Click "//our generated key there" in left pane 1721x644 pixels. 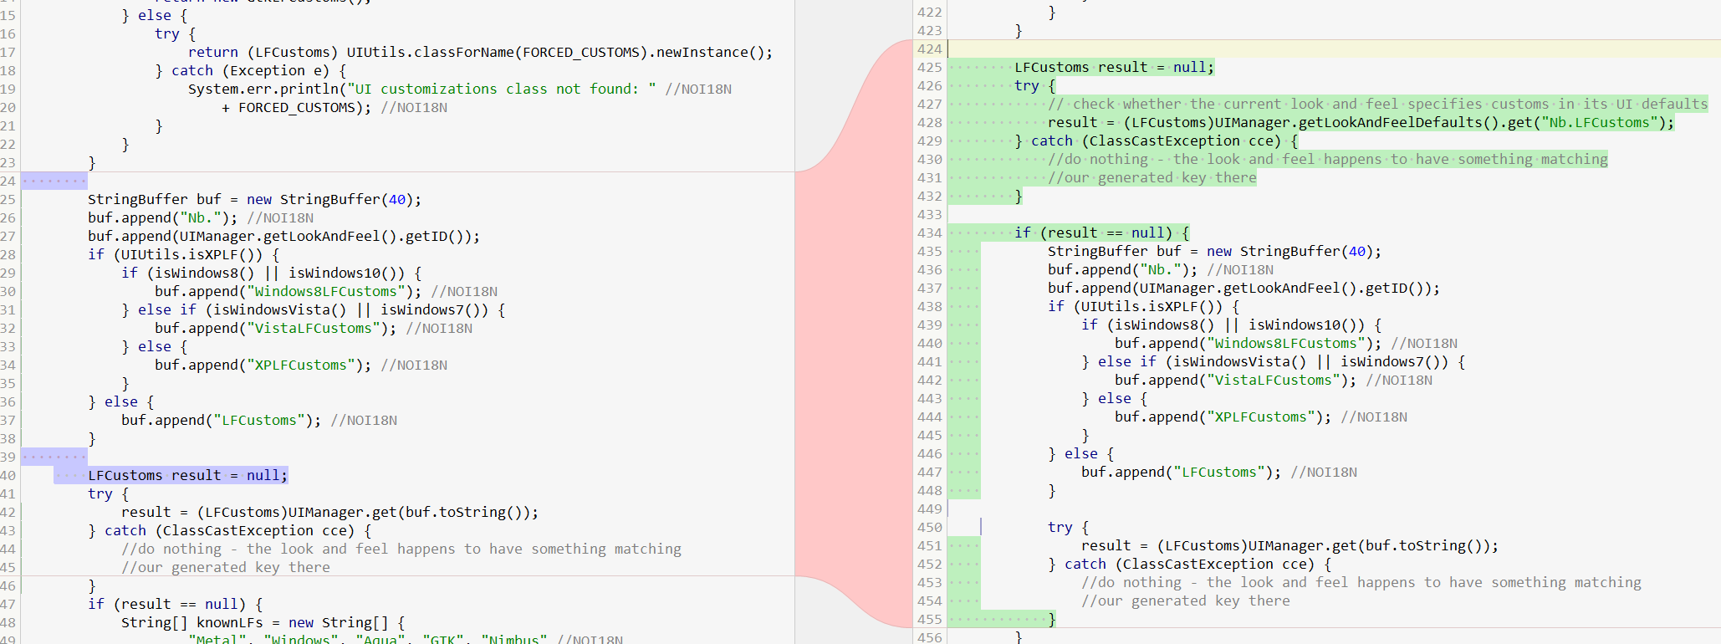226,567
